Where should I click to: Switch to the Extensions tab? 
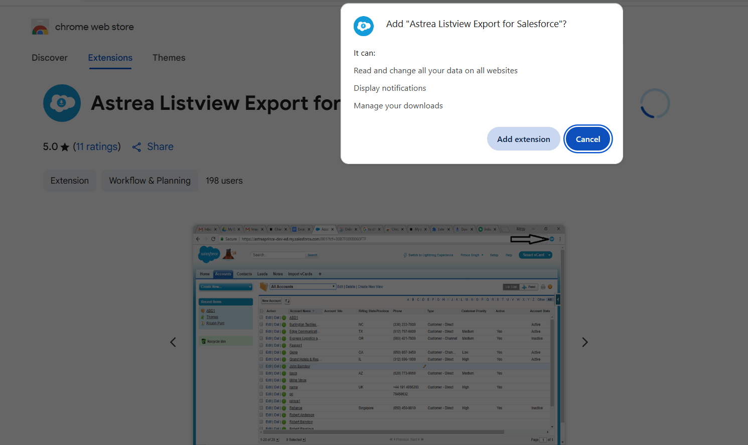click(x=110, y=58)
